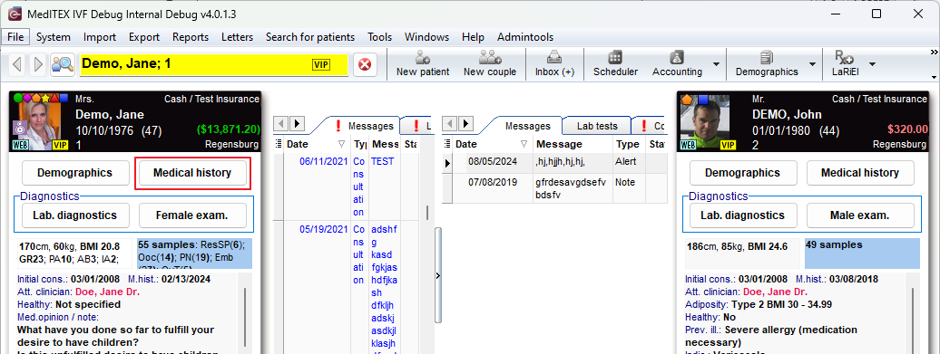Create a New patient
The height and width of the screenshot is (354, 940).
tap(423, 64)
